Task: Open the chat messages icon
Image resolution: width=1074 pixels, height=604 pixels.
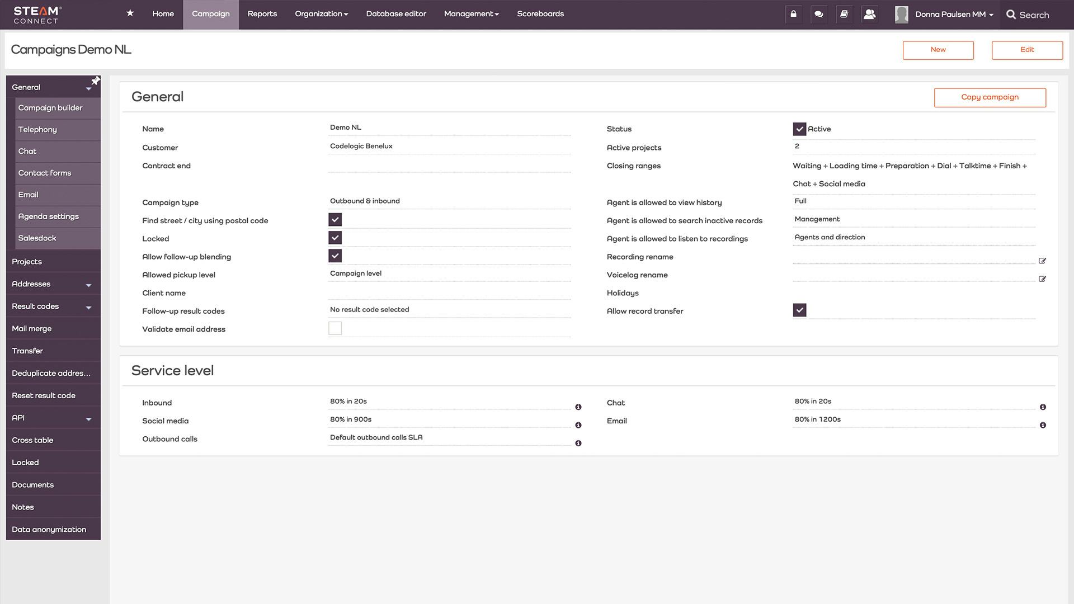Action: (x=818, y=14)
